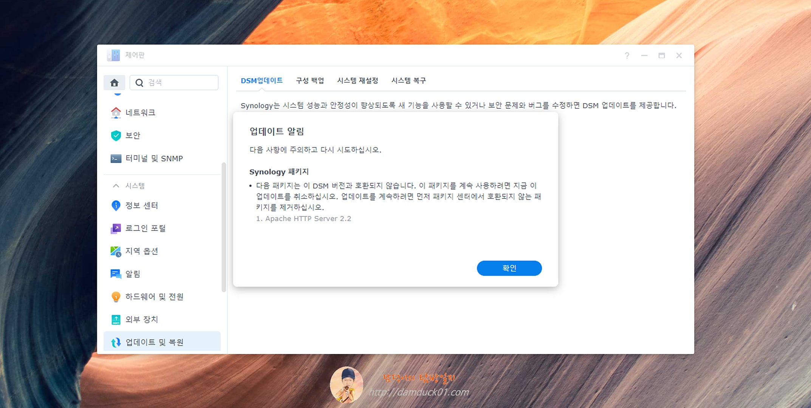Open the 지역 옵션 settings
This screenshot has width=811, height=408.
[x=142, y=251]
